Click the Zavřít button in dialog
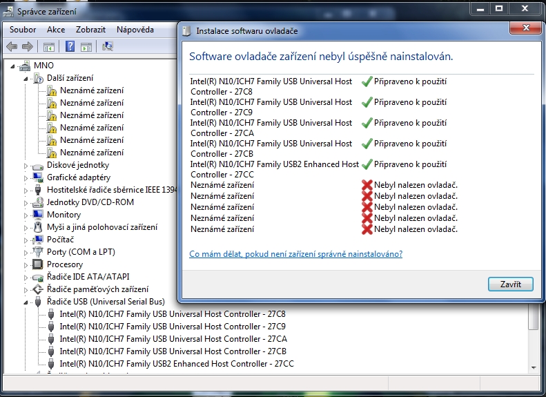The image size is (546, 397). [x=511, y=284]
